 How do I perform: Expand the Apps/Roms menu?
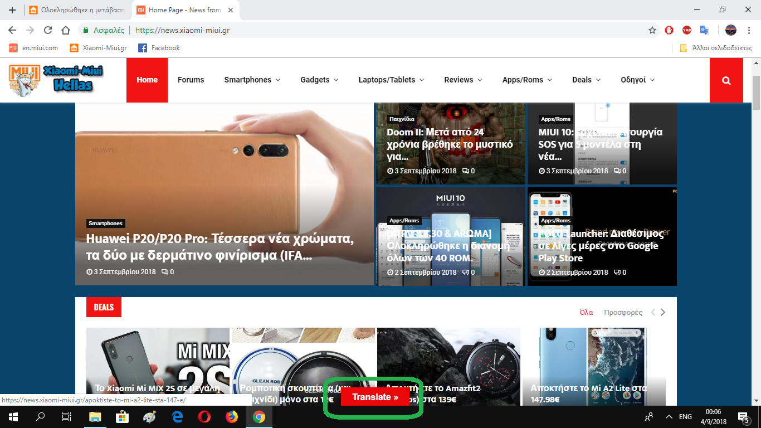pos(527,80)
